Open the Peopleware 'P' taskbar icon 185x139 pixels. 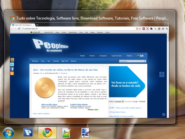coord(28,132)
